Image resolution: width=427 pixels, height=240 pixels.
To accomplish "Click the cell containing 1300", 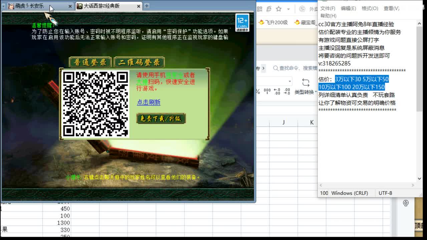I will [x=57, y=223].
